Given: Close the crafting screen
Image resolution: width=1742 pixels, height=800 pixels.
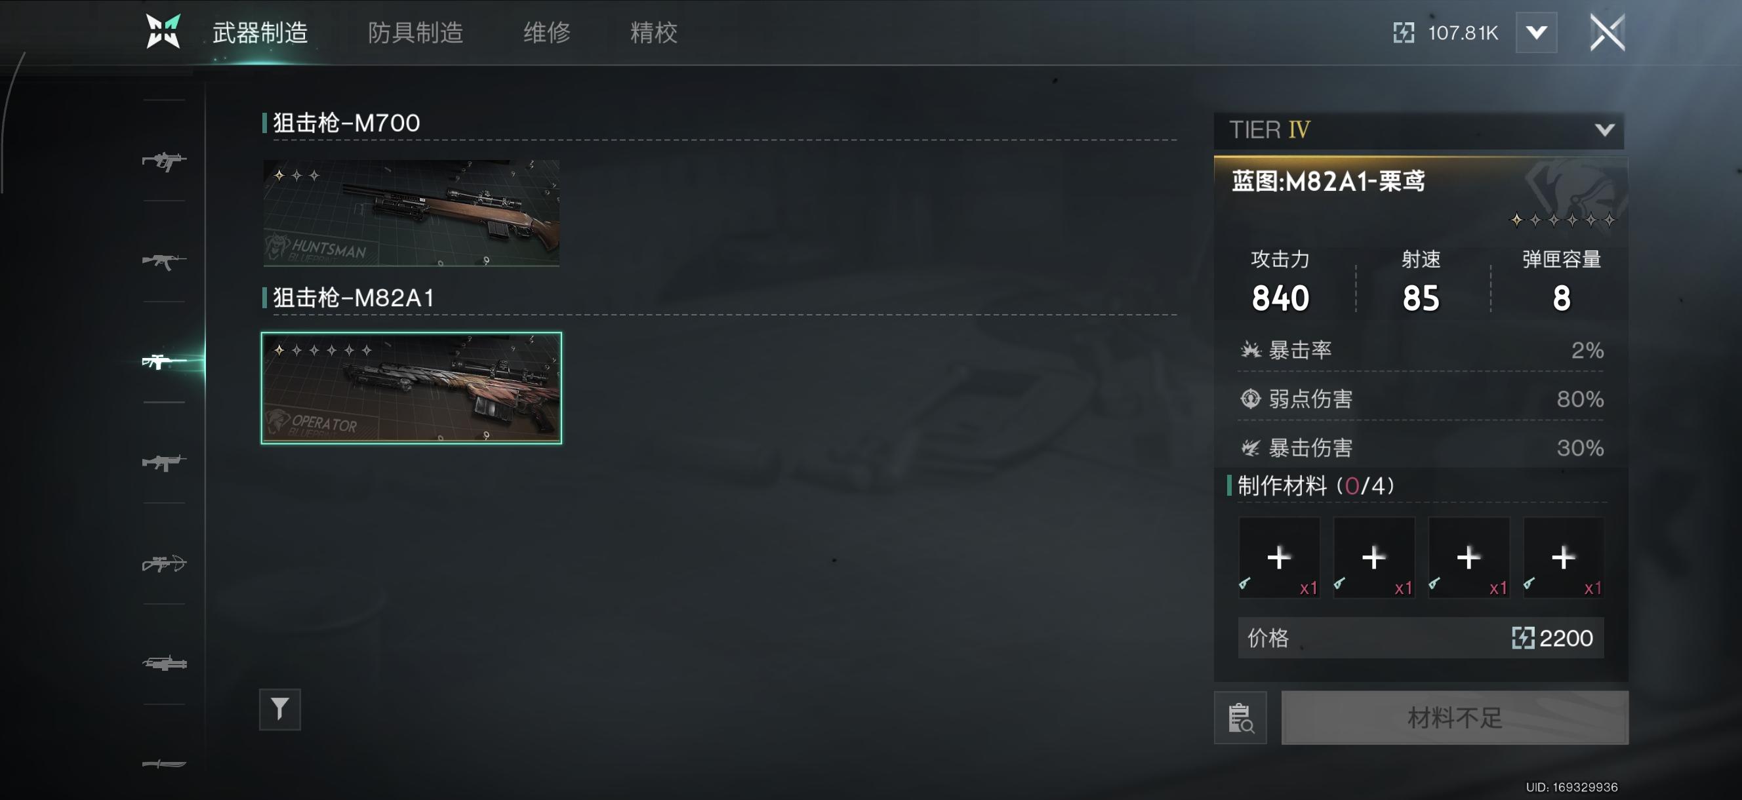Looking at the screenshot, I should click(x=1606, y=31).
